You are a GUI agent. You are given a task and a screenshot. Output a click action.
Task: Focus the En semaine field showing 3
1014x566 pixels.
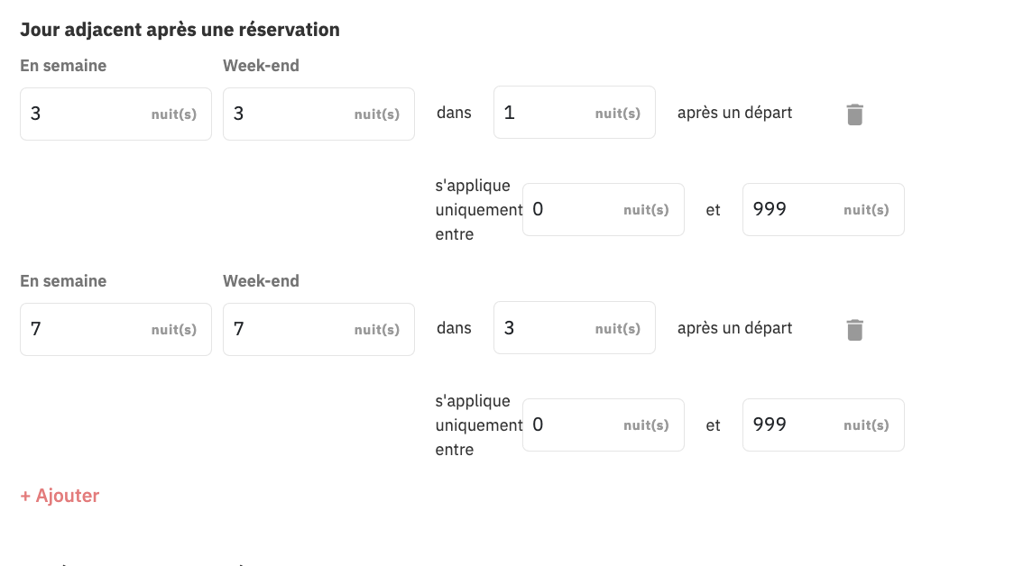[x=115, y=114]
